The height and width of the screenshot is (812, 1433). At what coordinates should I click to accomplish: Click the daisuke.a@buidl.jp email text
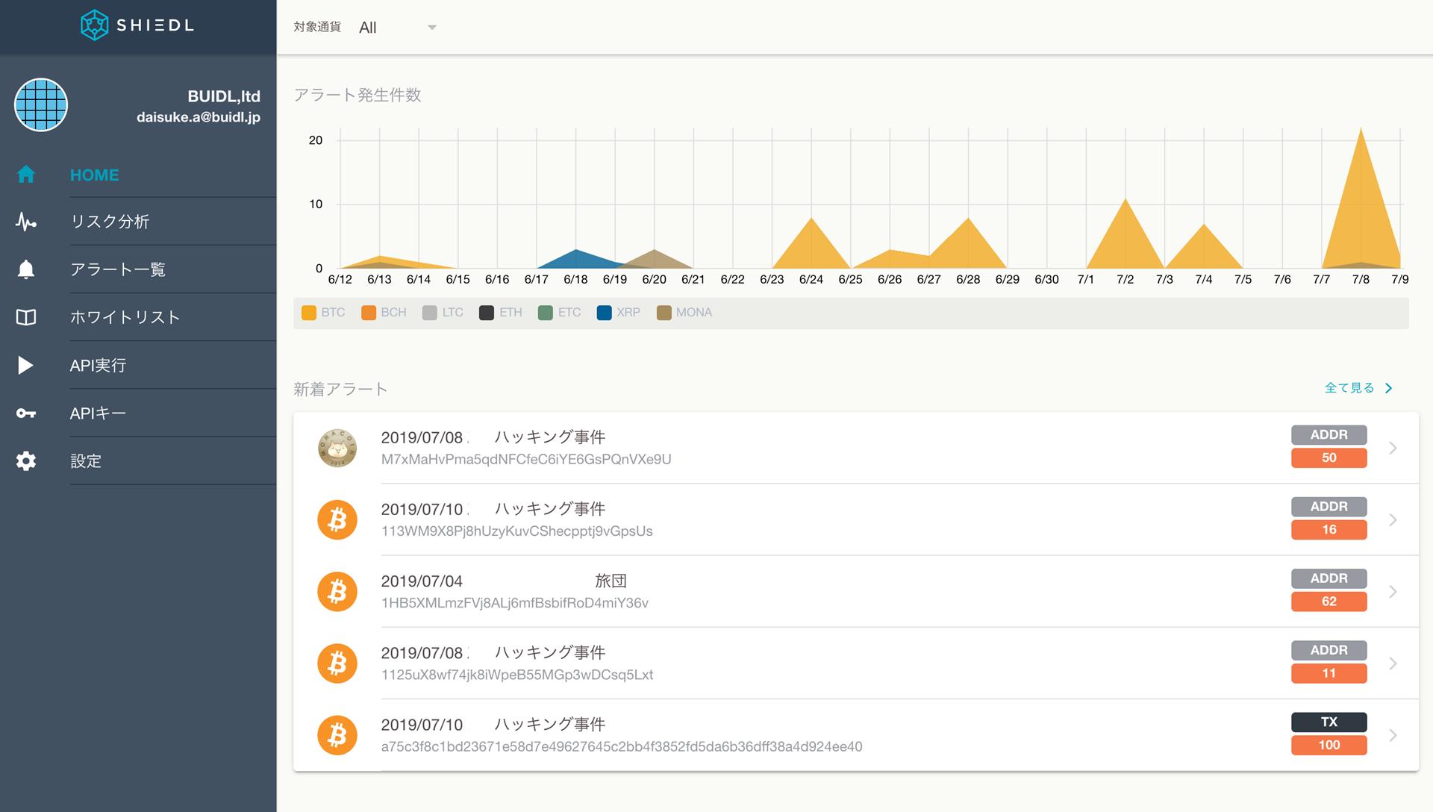tap(199, 117)
